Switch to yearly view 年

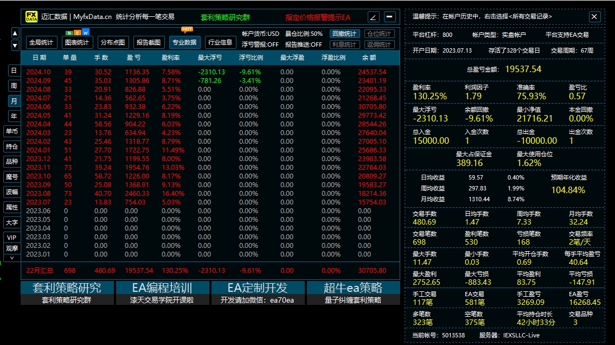(x=14, y=116)
